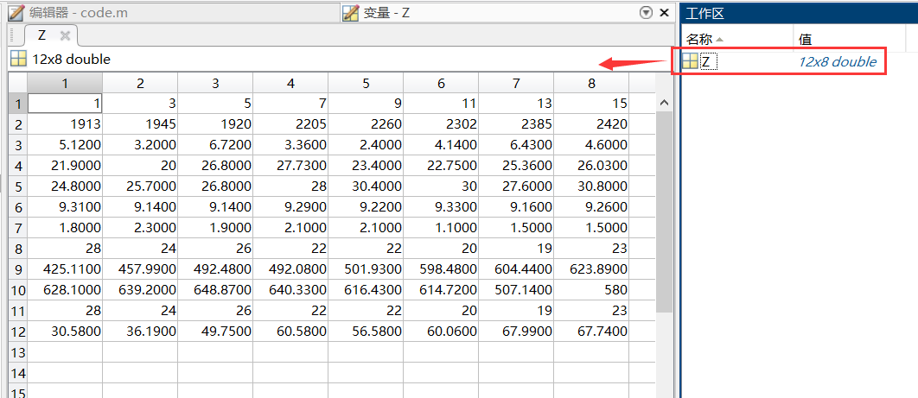Click the vertical scrollbar thumb of table
The width and height of the screenshot is (918, 398).
[664, 212]
